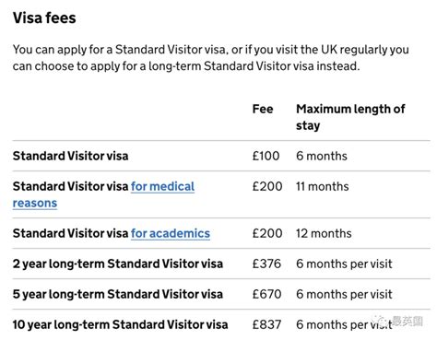Click the £100 fee cell

[266, 156]
